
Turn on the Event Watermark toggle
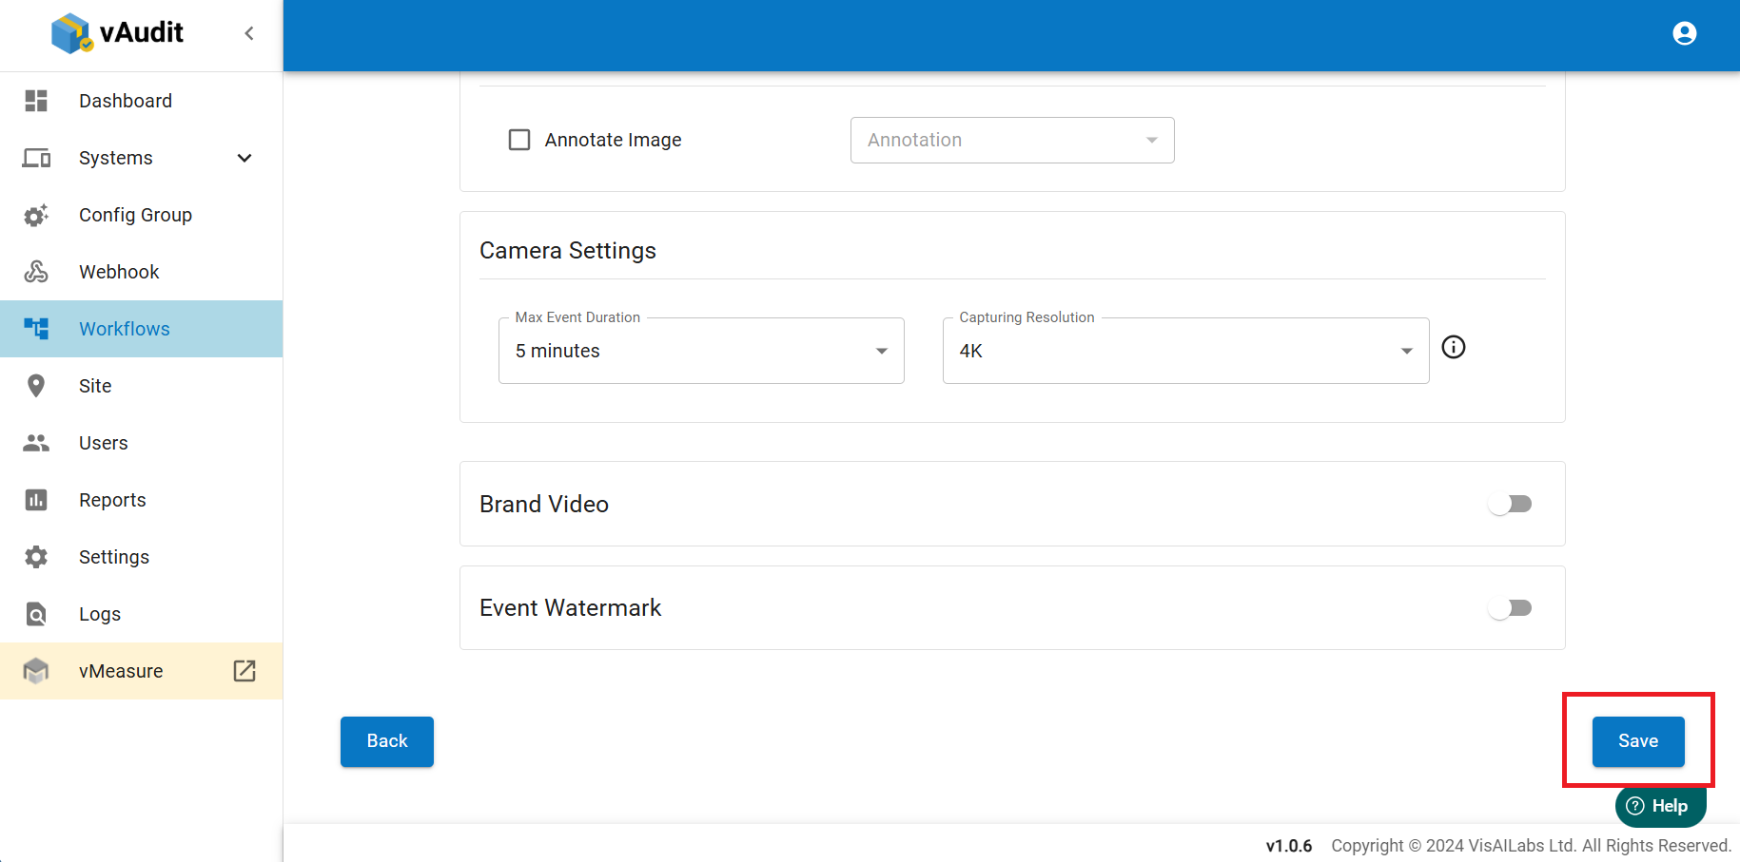(1511, 608)
